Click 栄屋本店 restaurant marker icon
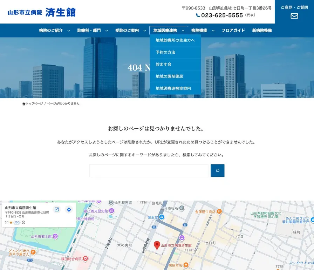Image resolution: width=314 pixels, height=270 pixels. (186, 265)
